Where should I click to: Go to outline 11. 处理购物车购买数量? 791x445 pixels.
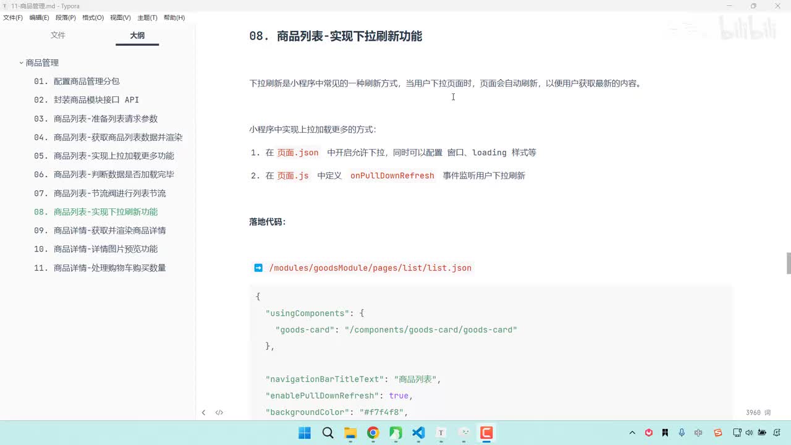[x=100, y=268]
